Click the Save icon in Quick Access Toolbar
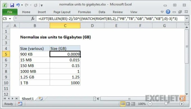191x109 pixels. [12, 5]
